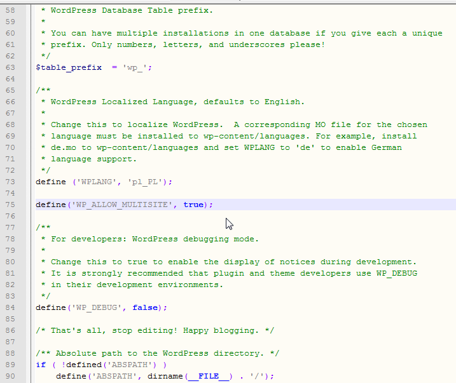Click line number 63 in the gutter
Screen dimensions: 456x383
point(10,67)
